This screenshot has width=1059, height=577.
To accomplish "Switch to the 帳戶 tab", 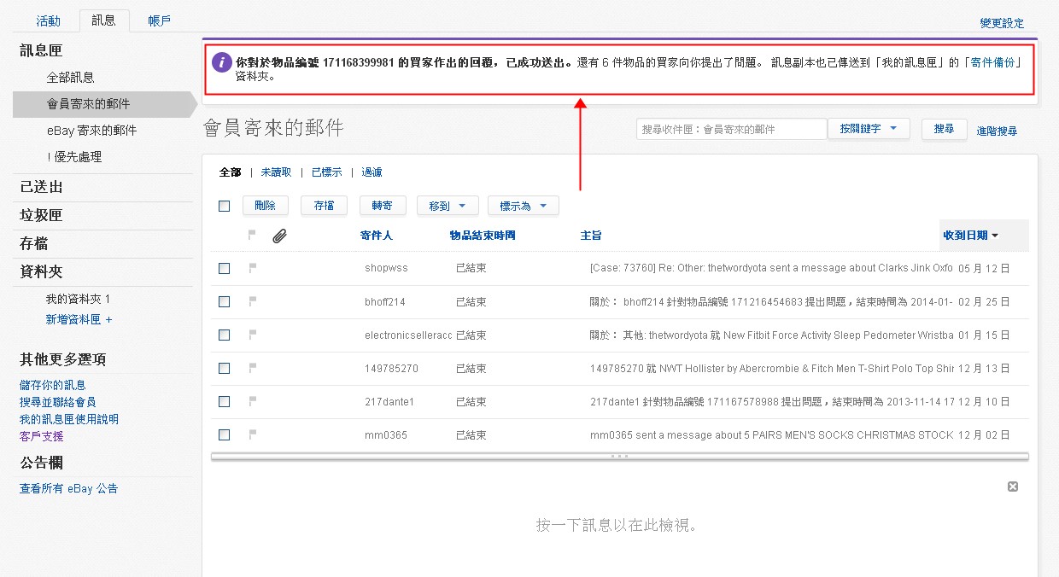I will point(159,20).
